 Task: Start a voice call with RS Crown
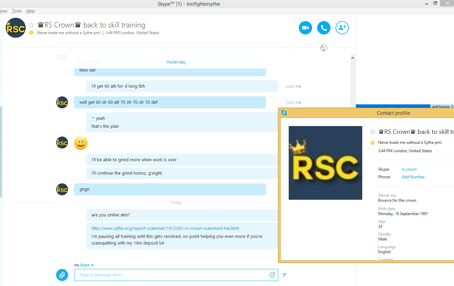323,28
